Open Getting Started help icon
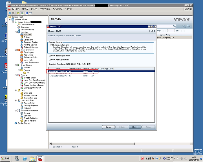Screen dimensions: 203x162 coord(16,123)
